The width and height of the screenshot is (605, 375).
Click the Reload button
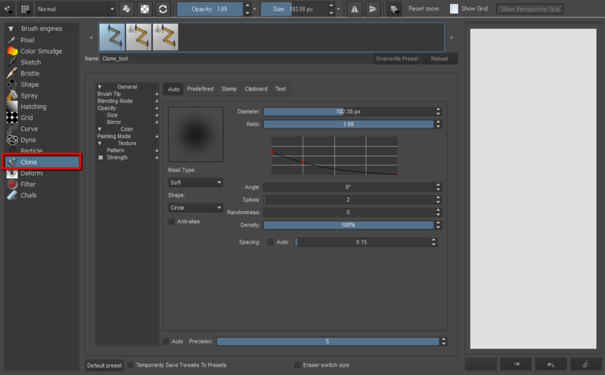pos(439,59)
